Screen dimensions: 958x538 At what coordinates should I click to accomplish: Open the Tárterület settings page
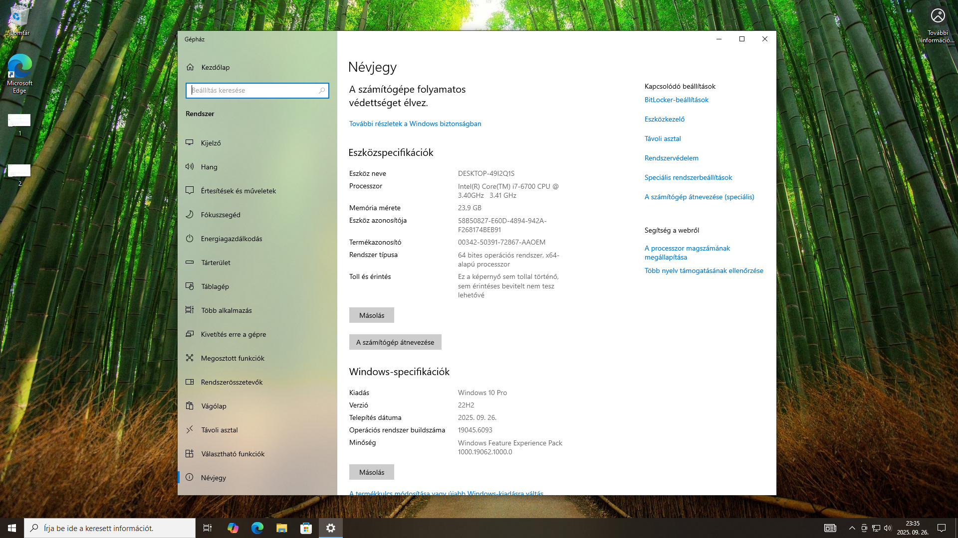(x=216, y=263)
